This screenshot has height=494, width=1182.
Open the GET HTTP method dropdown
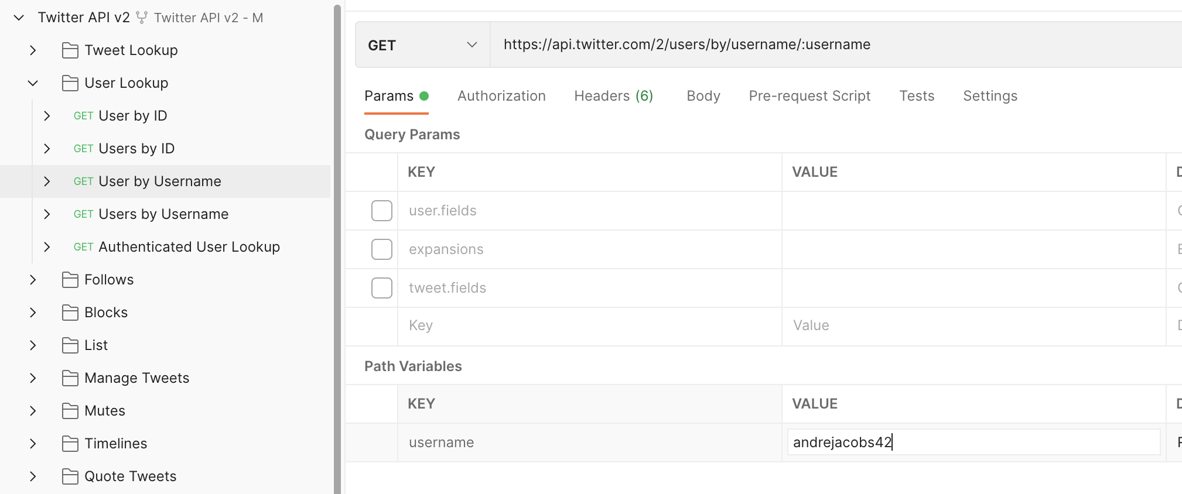tap(422, 45)
